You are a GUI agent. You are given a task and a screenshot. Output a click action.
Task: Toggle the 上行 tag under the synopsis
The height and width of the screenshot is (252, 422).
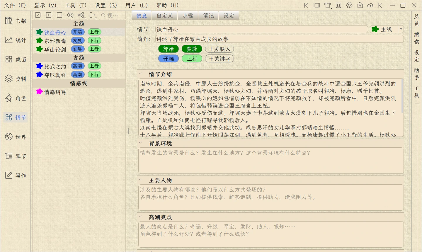[x=192, y=59]
